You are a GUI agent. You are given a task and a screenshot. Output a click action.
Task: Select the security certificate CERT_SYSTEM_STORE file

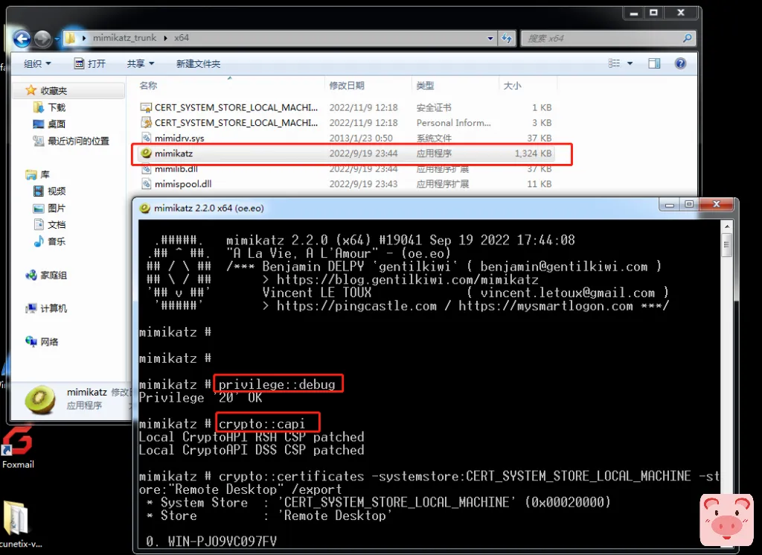coord(346,107)
